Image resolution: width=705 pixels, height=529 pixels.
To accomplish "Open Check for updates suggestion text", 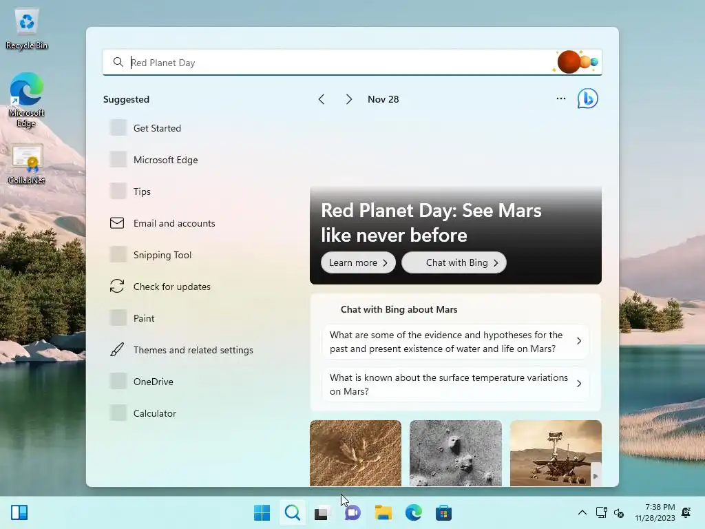I will coord(171,287).
